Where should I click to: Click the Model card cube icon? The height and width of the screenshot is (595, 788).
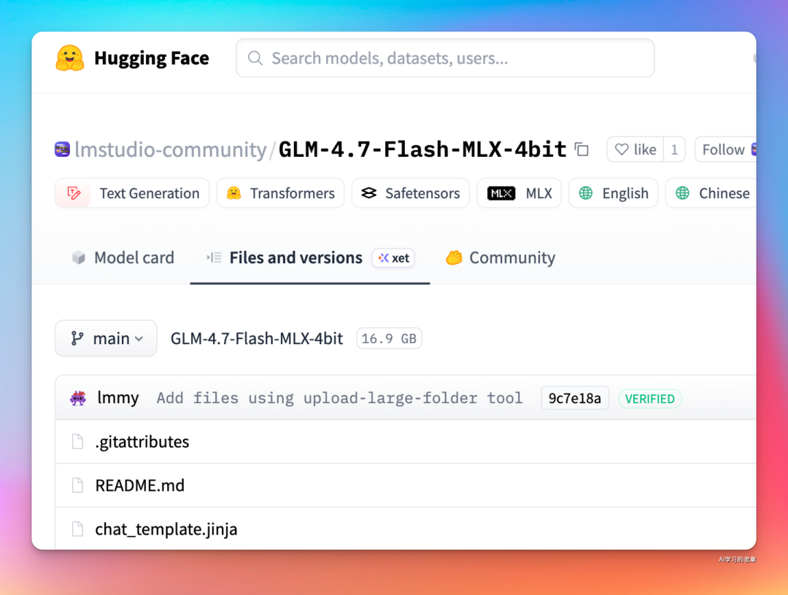(x=78, y=258)
